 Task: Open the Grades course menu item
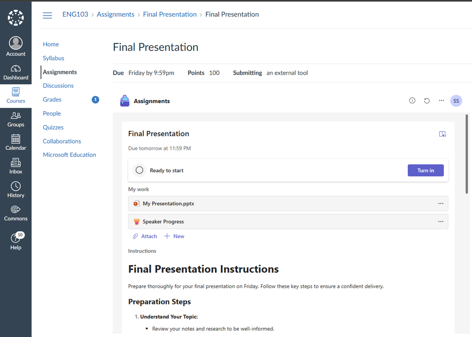pyautogui.click(x=52, y=100)
